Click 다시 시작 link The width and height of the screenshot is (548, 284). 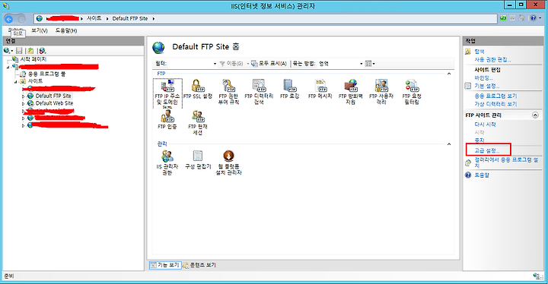(x=485, y=125)
